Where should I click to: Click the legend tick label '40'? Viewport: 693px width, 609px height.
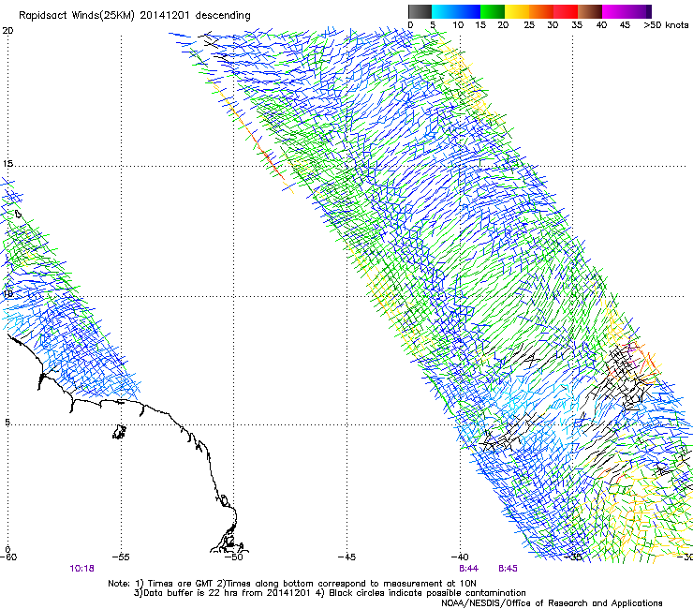[x=601, y=24]
